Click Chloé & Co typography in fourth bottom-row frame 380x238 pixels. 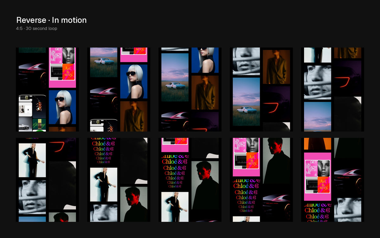246,196
